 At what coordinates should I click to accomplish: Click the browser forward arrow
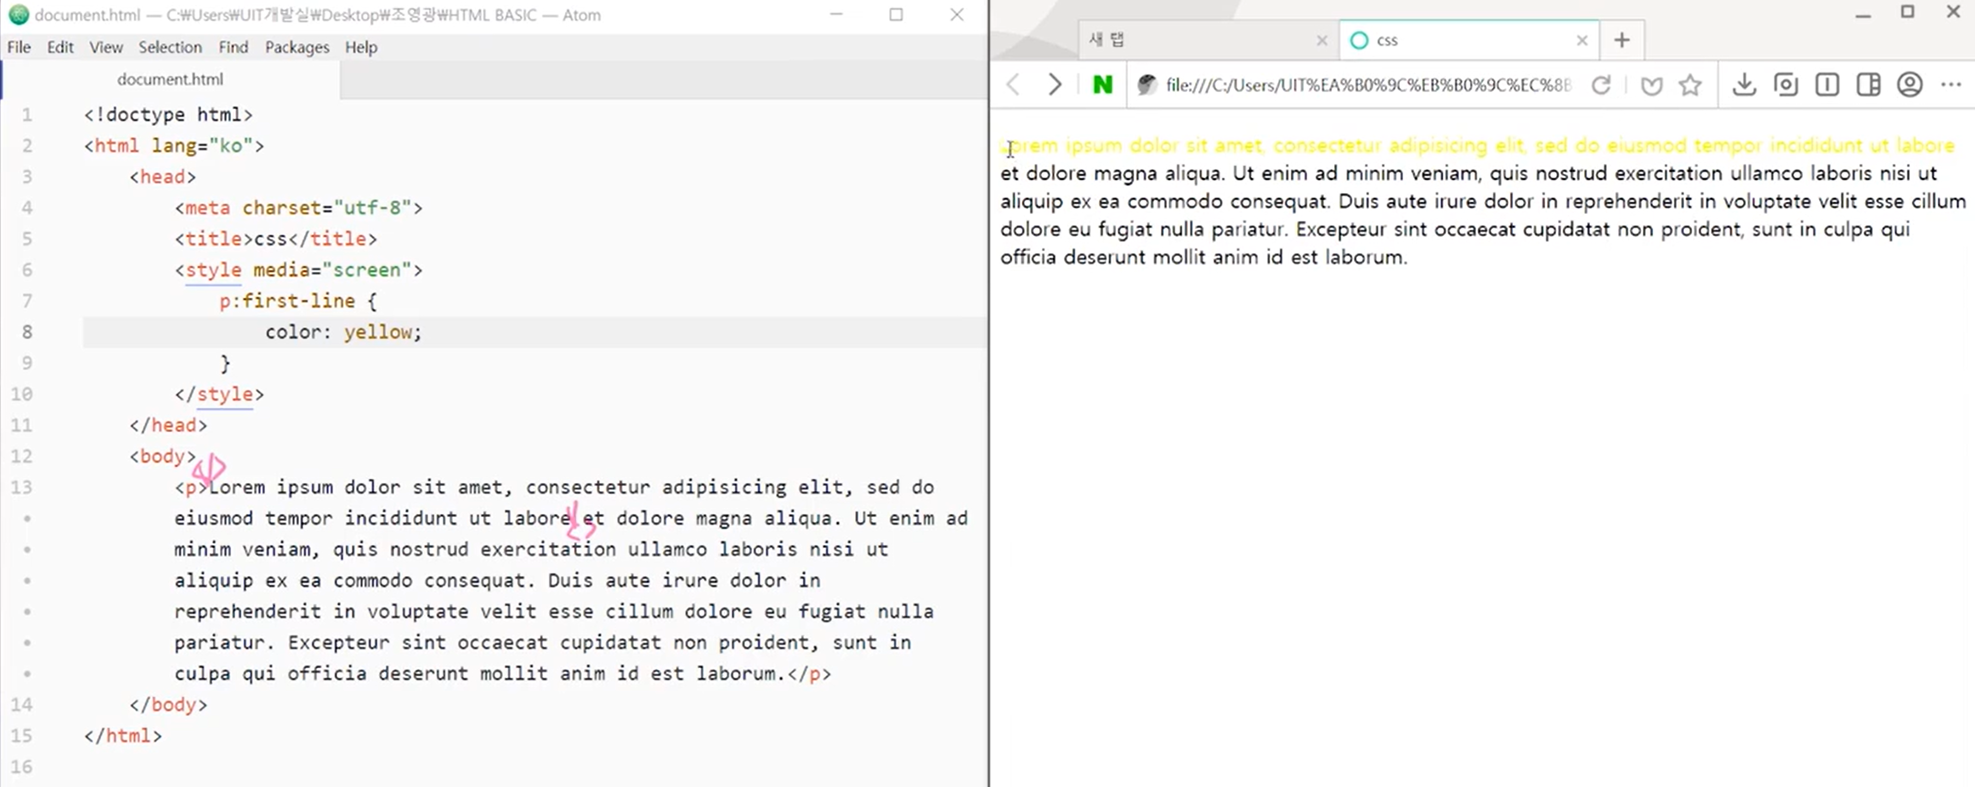pyautogui.click(x=1055, y=84)
